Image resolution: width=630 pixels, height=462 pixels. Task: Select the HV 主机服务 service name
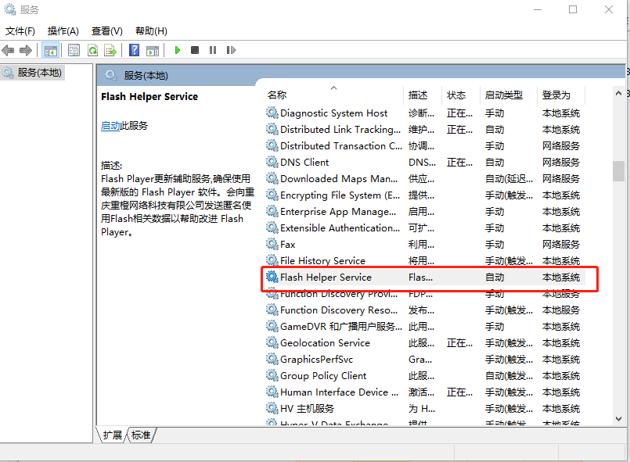click(307, 409)
